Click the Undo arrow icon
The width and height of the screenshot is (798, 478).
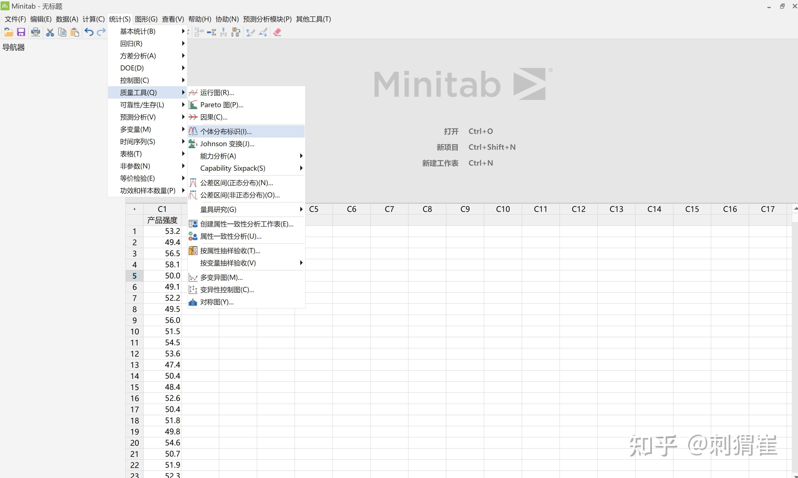coord(89,32)
